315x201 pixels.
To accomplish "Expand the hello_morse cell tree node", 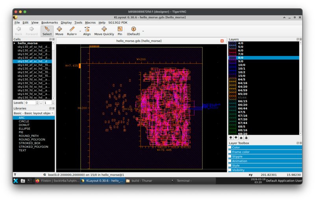I will (15, 43).
